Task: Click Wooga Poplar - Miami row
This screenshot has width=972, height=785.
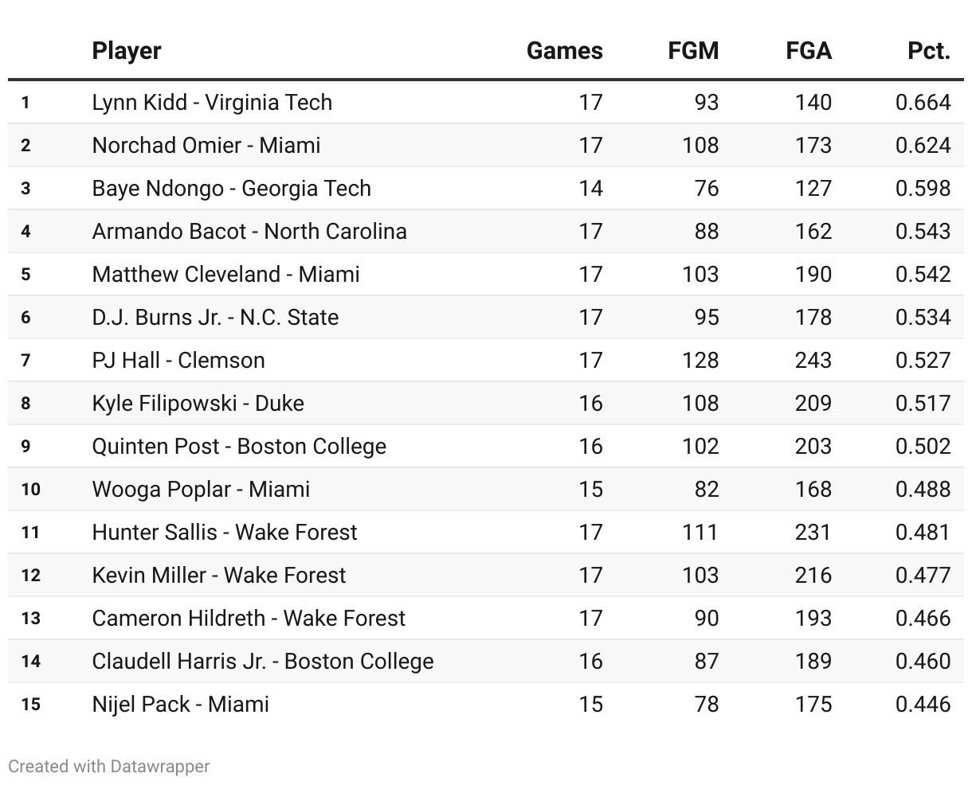Action: pos(201,489)
